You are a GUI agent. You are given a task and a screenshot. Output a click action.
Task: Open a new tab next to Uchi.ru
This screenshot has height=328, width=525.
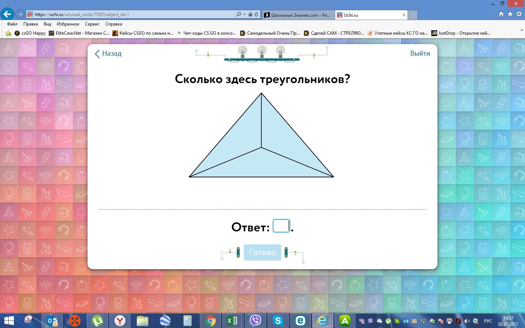(x=413, y=15)
